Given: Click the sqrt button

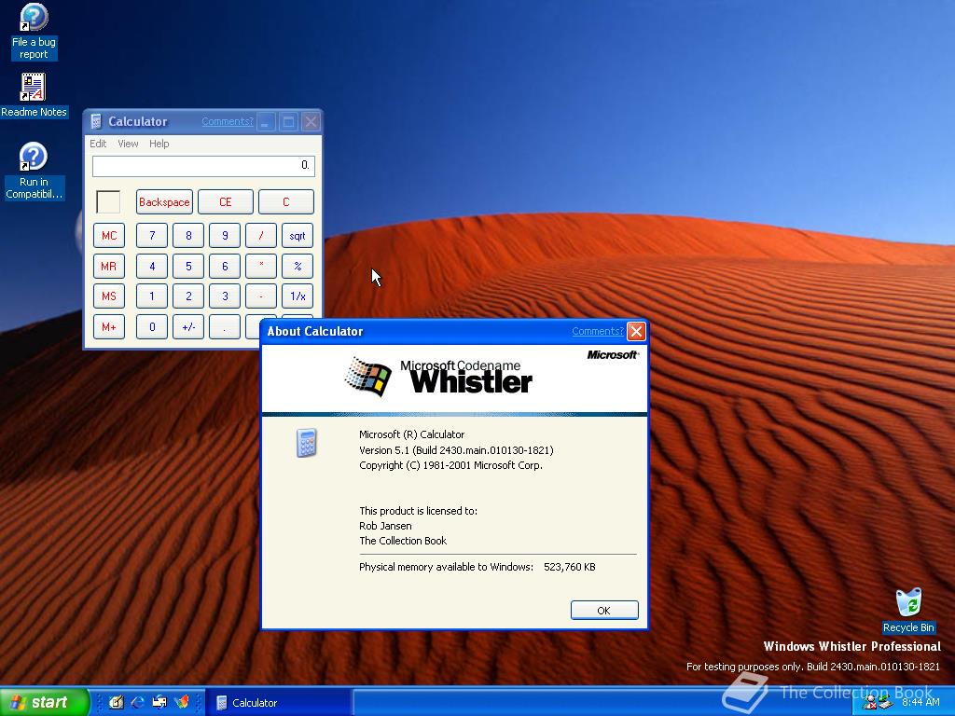Looking at the screenshot, I should [x=298, y=236].
